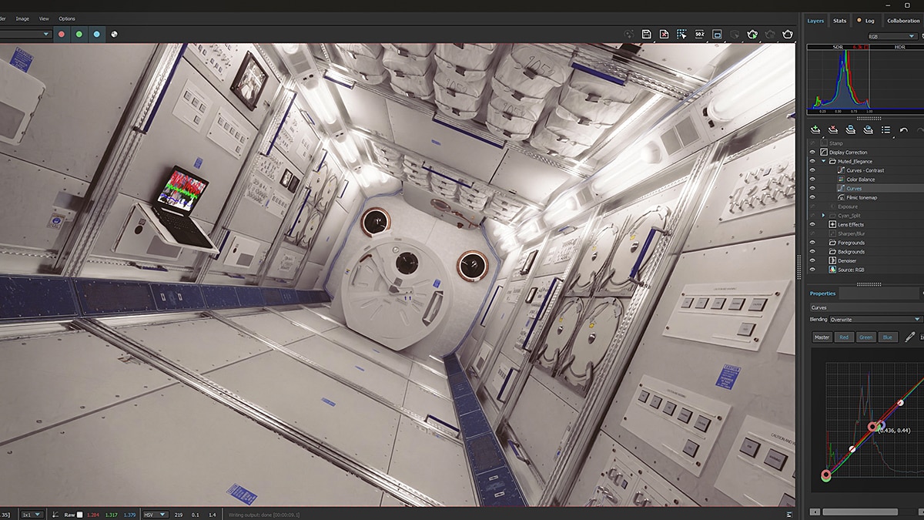This screenshot has height=520, width=924.
Task: Click the save image icon in the toolbar
Action: pos(646,34)
